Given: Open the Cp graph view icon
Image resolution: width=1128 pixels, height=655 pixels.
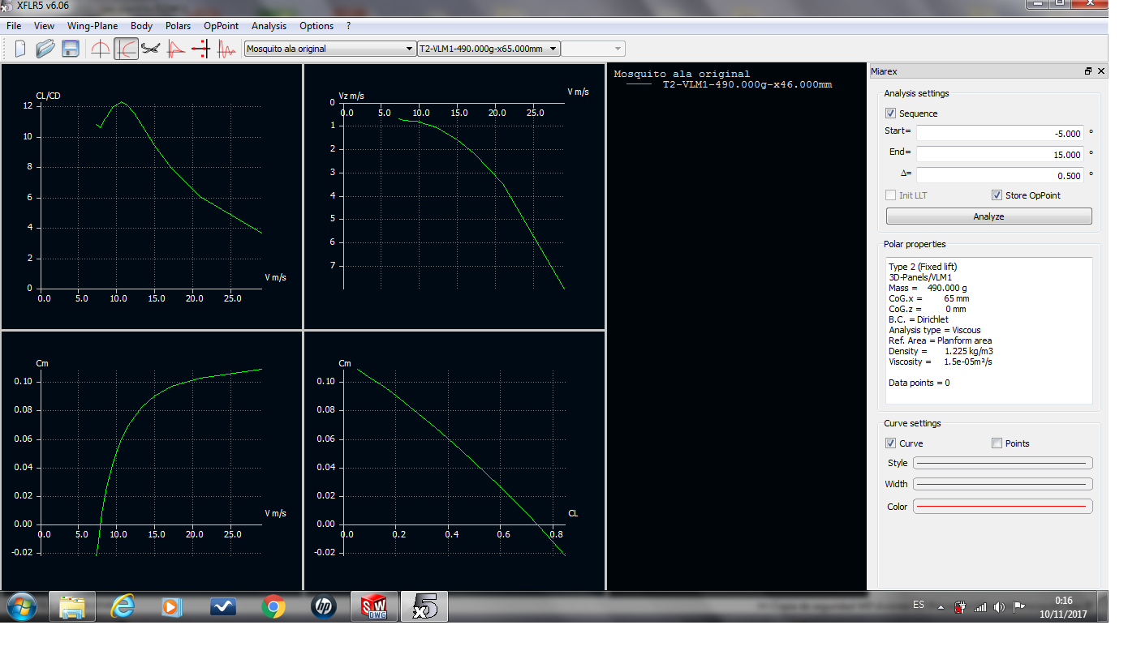Looking at the screenshot, I should click(x=175, y=49).
